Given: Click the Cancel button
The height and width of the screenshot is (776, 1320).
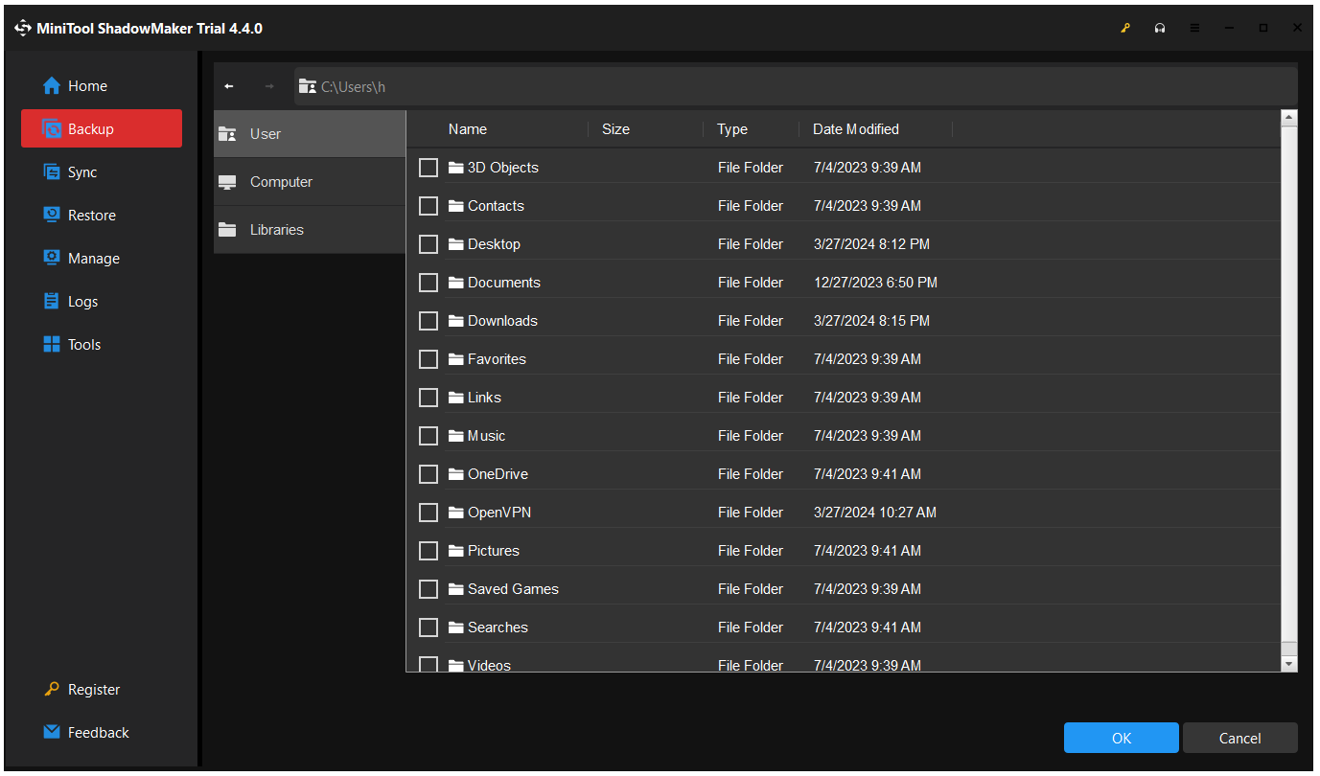Looking at the screenshot, I should [1239, 738].
